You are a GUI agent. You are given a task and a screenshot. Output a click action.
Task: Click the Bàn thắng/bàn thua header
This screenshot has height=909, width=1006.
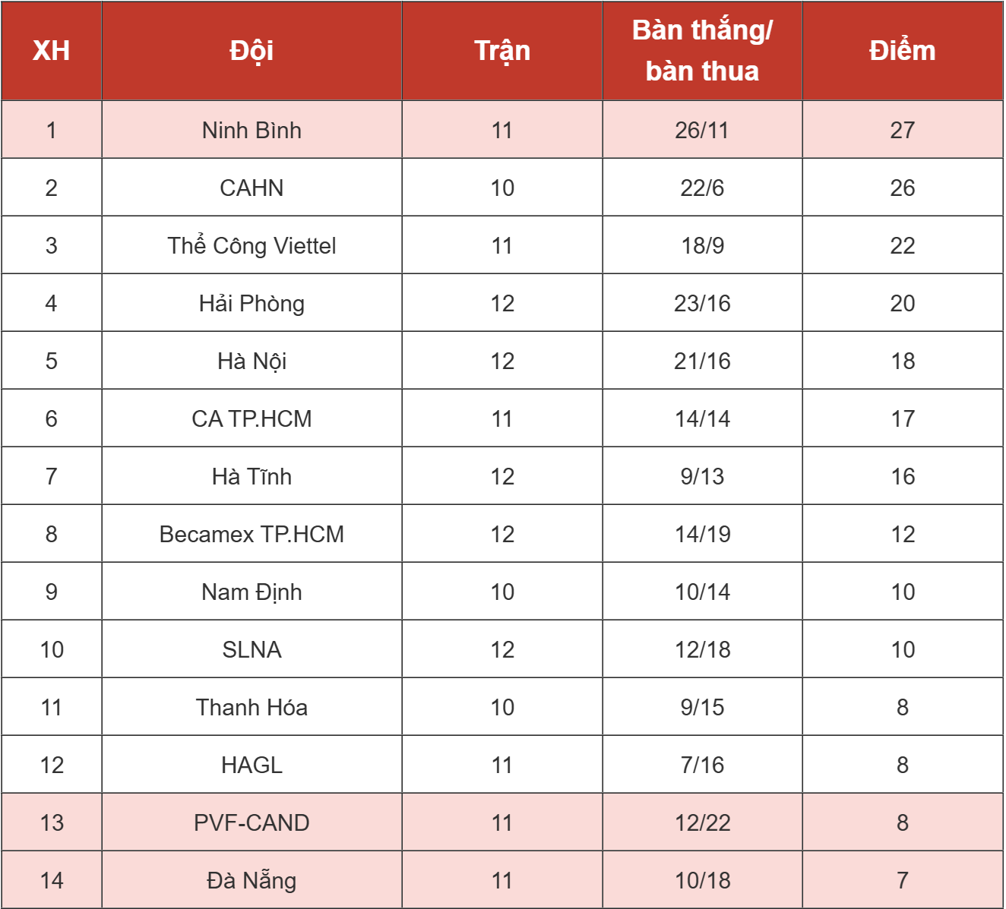pos(702,51)
